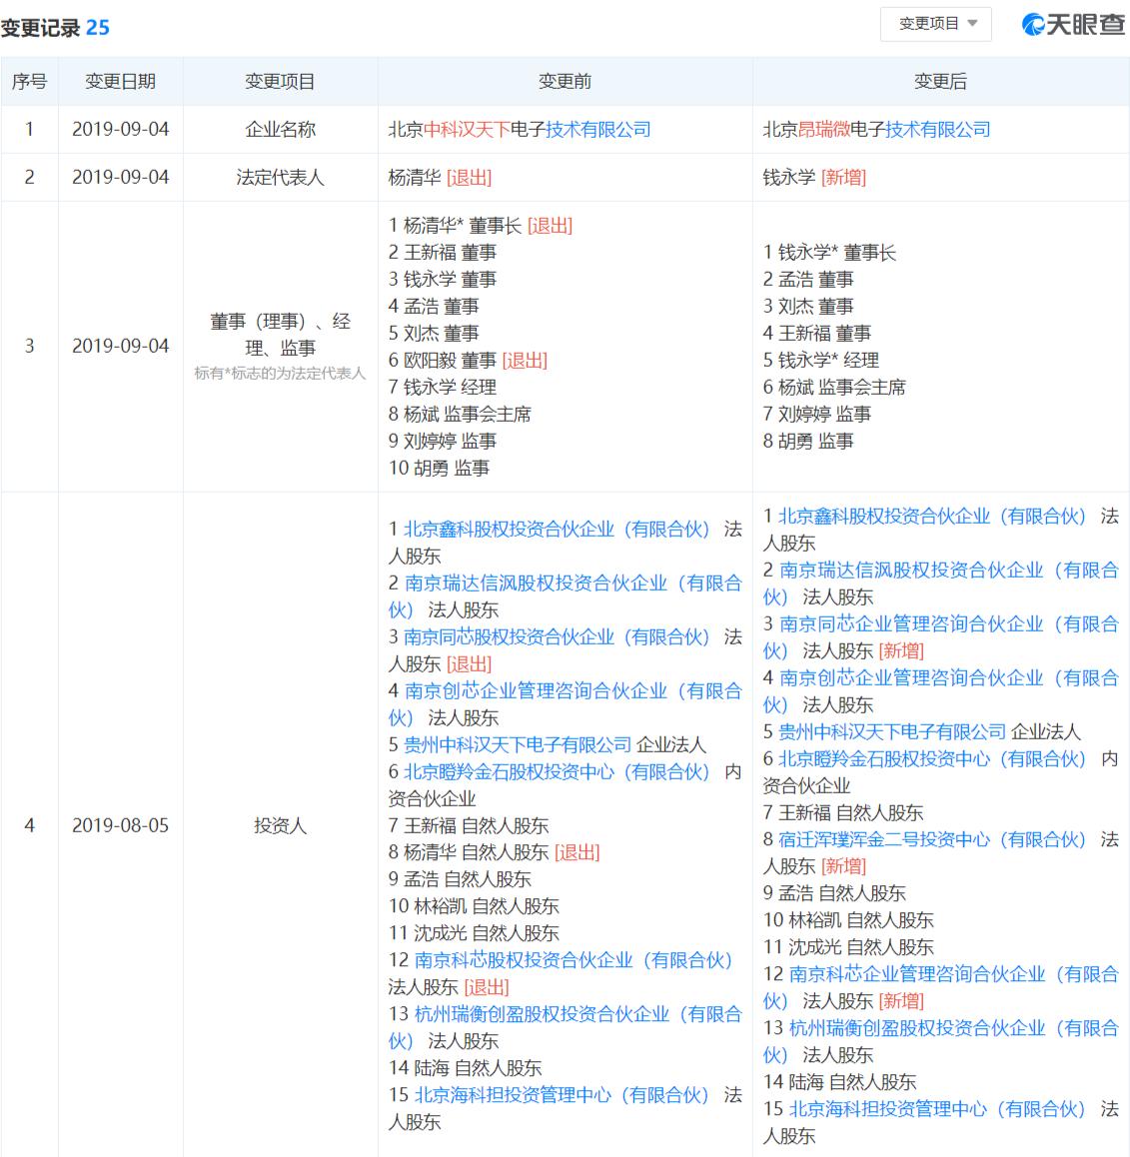Open 北京昂瑞微电子技术有限公司 company link
The height and width of the screenshot is (1157, 1130).
(877, 130)
